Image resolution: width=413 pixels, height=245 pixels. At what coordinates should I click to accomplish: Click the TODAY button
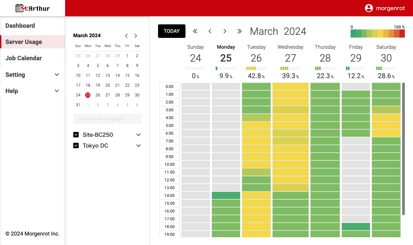pos(172,31)
